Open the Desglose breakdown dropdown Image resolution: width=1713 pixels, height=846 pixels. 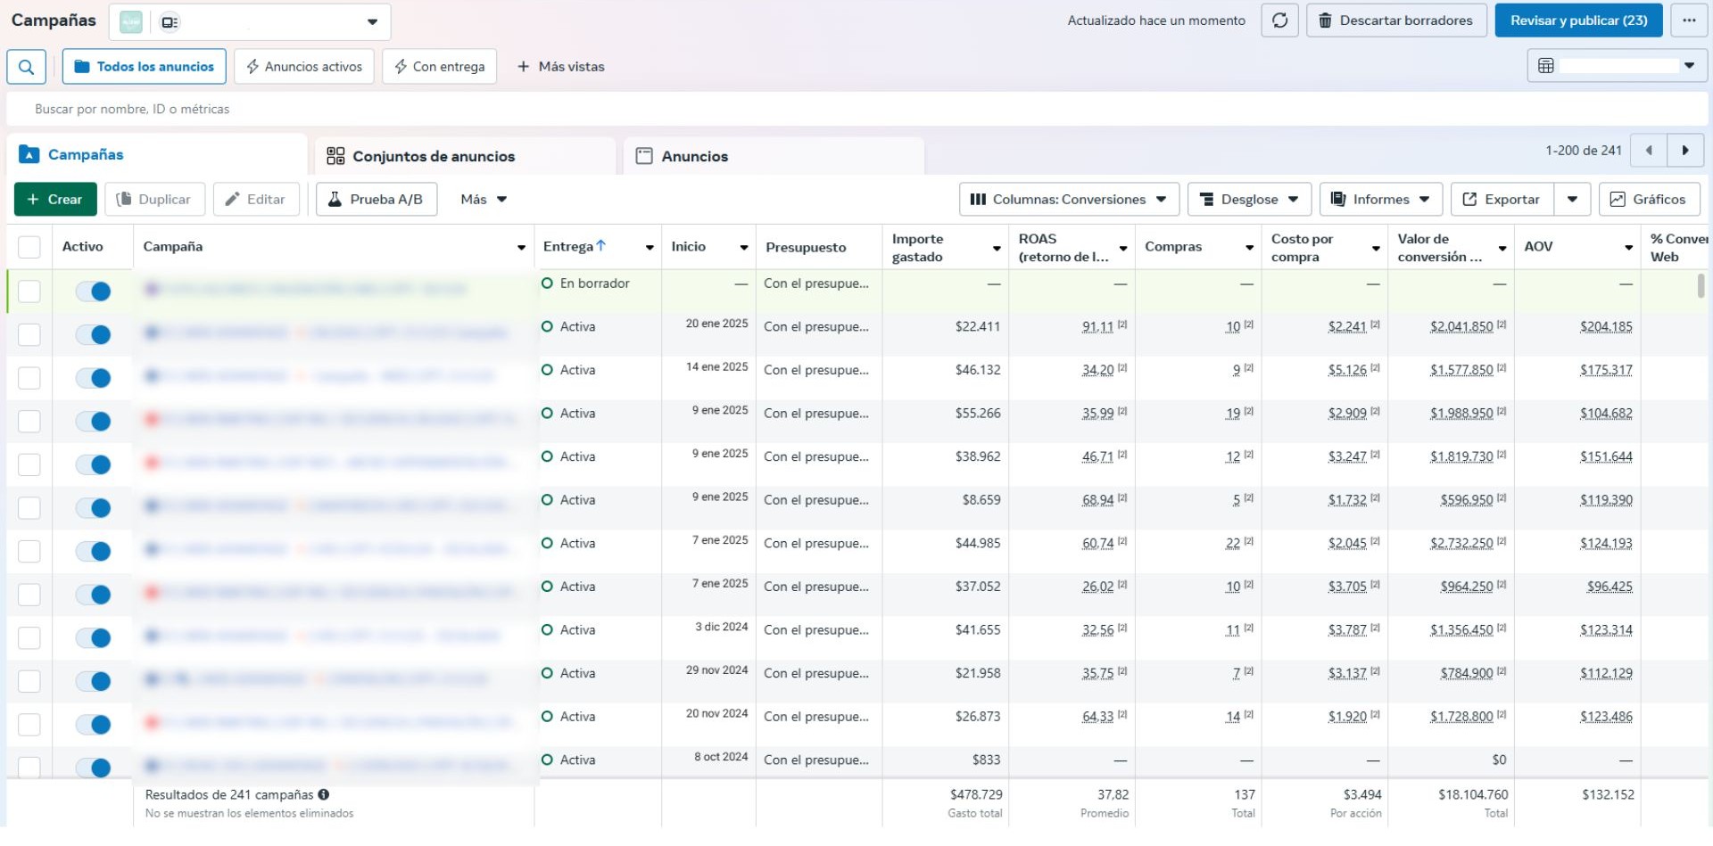[x=1248, y=200]
